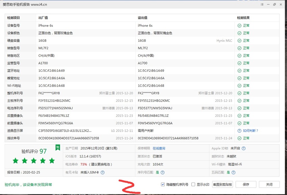Click the green check icon in 蜂窝地址 row
287x195 pixels.
tap(239, 78)
